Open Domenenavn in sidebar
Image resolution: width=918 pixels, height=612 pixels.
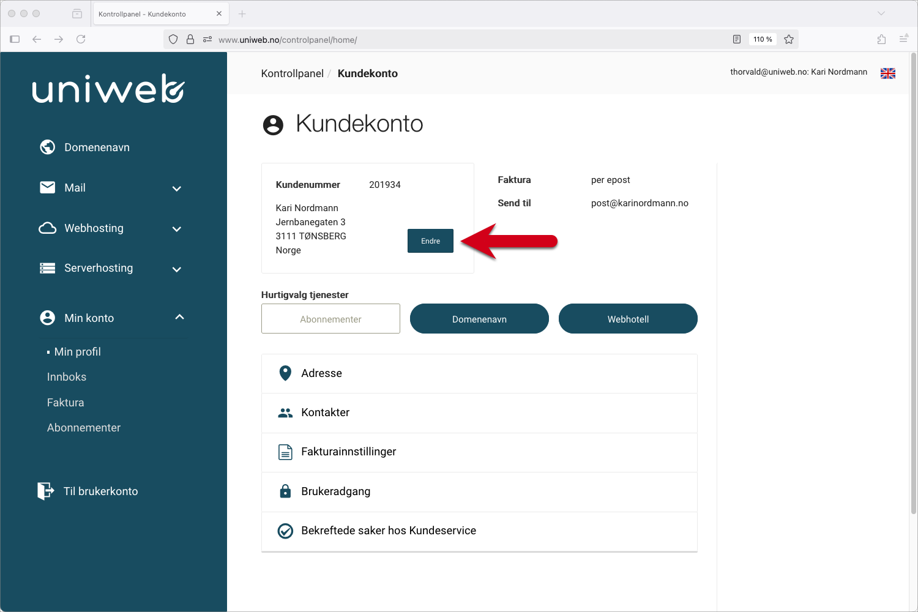[97, 147]
